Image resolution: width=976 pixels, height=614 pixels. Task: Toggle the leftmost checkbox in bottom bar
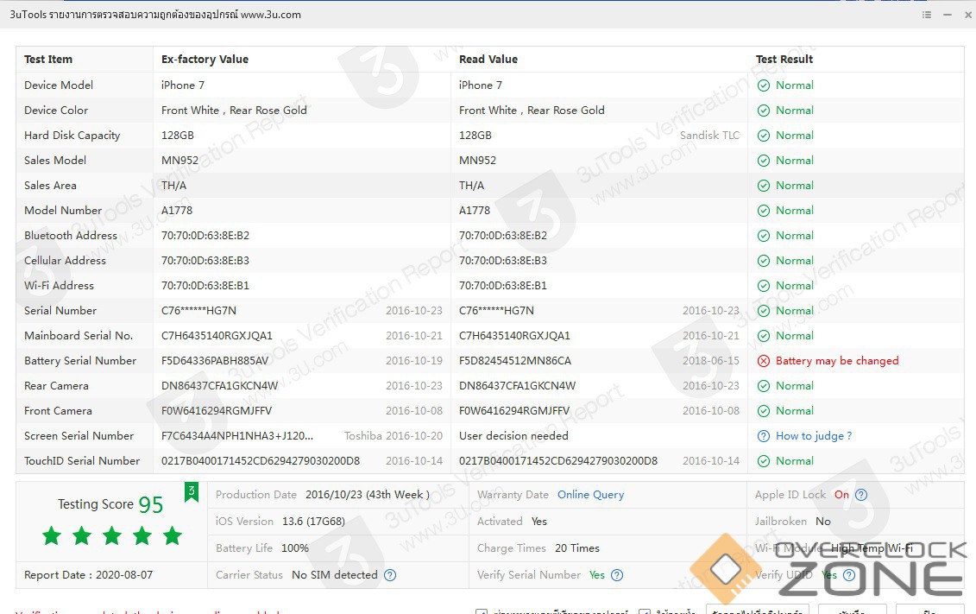coord(482,612)
